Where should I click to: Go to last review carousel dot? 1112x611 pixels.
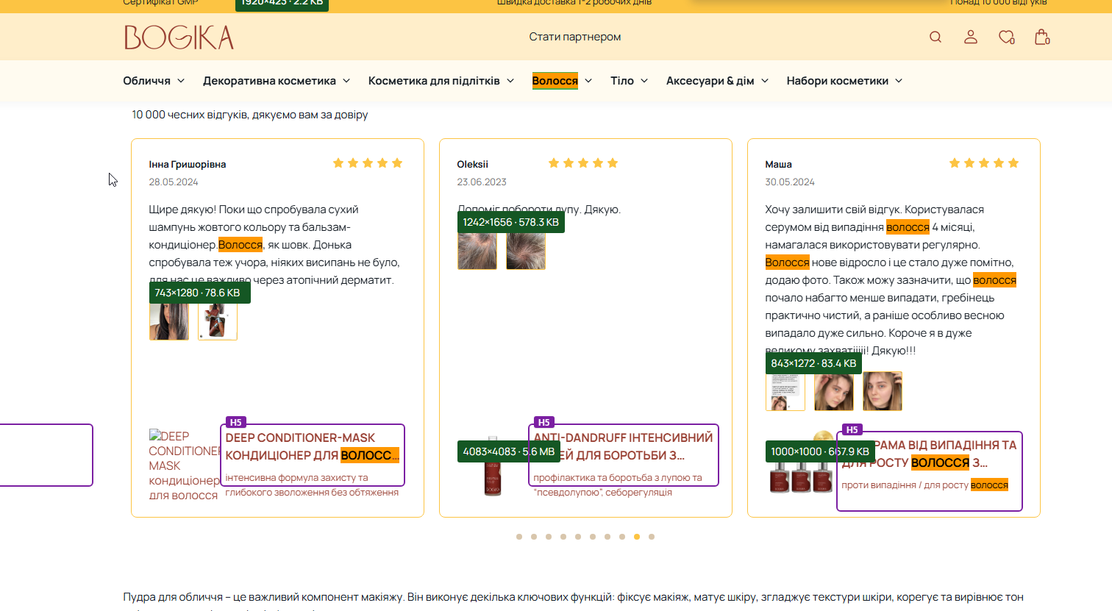click(x=652, y=537)
